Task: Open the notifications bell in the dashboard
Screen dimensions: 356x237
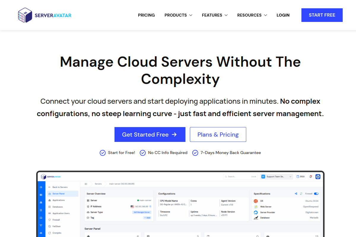Action: [x=311, y=177]
